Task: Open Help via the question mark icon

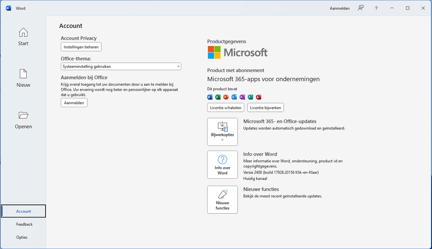Action: 376,8
